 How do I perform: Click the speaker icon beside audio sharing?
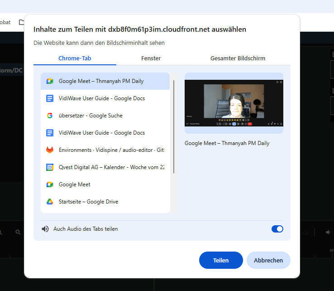(45, 229)
